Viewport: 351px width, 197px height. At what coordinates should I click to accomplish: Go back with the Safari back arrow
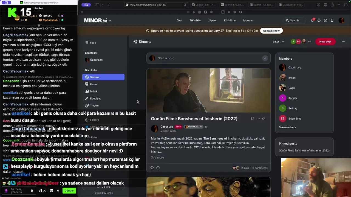tap(109, 5)
